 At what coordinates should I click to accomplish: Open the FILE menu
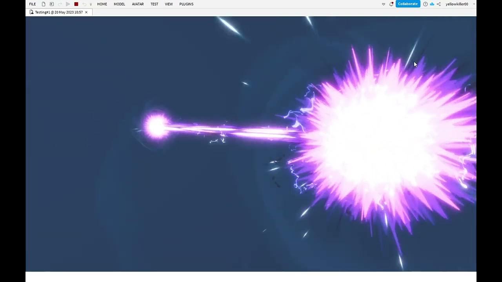pyautogui.click(x=33, y=4)
